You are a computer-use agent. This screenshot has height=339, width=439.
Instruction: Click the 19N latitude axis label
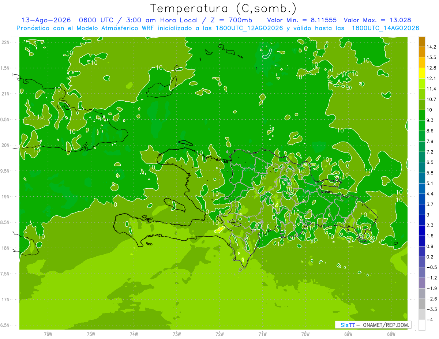point(5,197)
